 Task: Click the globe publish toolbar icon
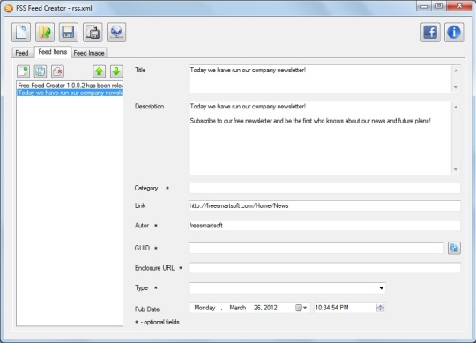[x=116, y=32]
